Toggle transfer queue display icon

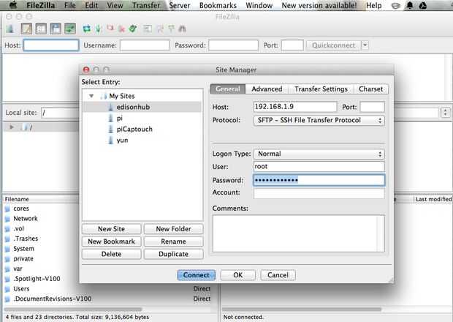[70, 29]
